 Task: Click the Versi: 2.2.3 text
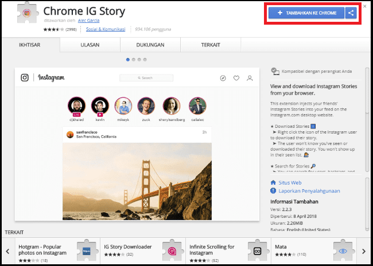point(281,209)
